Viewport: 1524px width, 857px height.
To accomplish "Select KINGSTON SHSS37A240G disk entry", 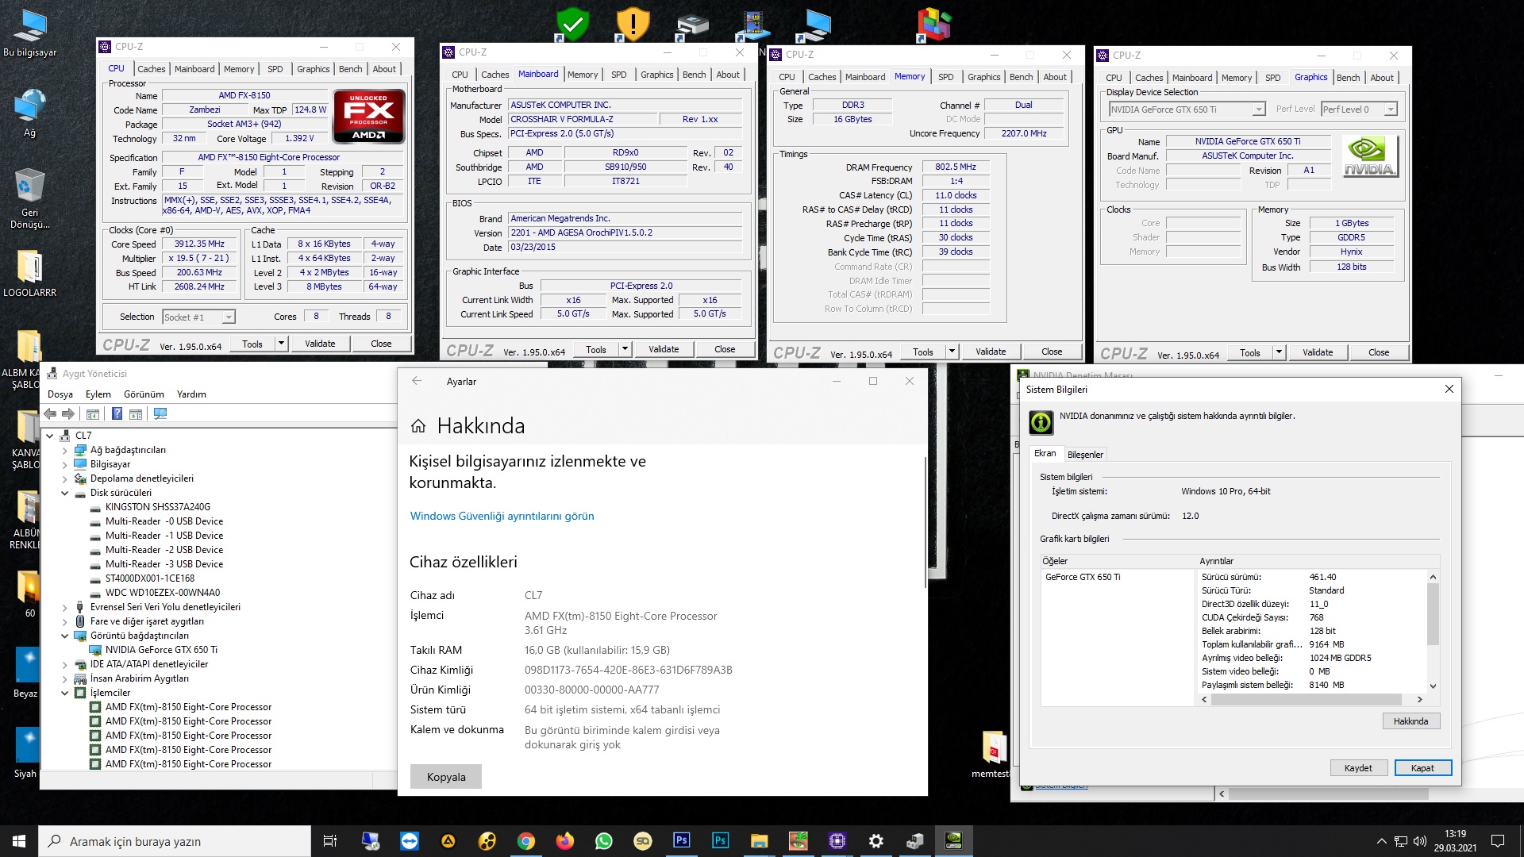I will [158, 507].
